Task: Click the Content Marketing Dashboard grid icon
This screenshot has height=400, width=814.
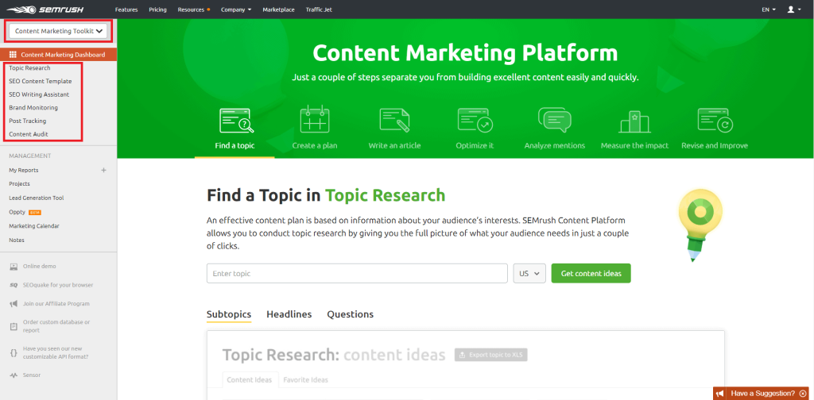Action: pyautogui.click(x=13, y=55)
